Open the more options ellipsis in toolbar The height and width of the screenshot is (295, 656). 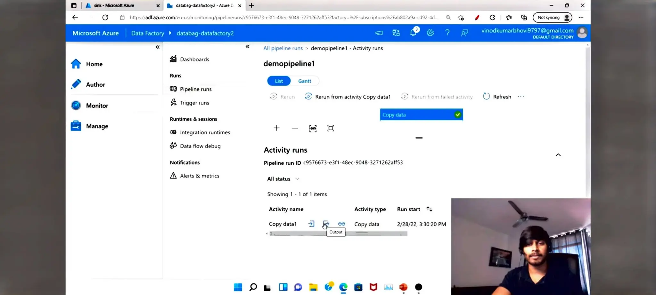[x=521, y=97]
